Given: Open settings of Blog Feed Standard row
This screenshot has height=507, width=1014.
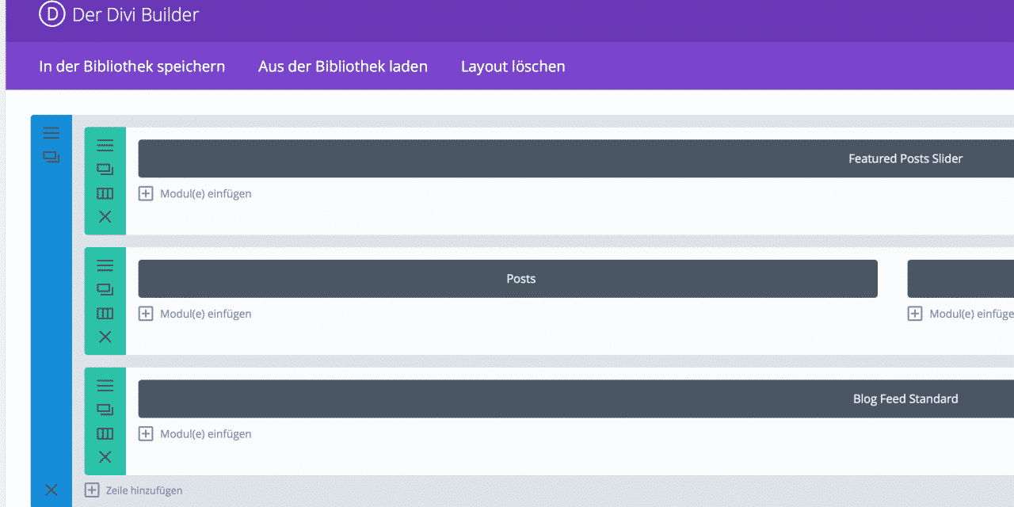Looking at the screenshot, I should (105, 386).
